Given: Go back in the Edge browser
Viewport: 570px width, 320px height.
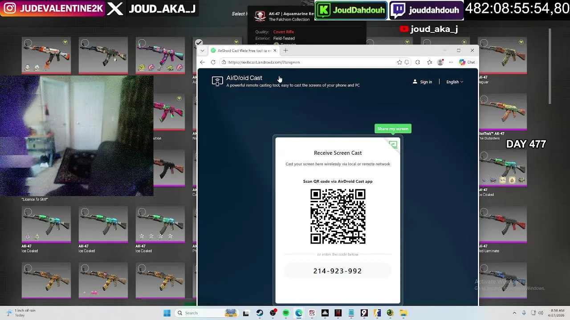Looking at the screenshot, I should click(203, 62).
